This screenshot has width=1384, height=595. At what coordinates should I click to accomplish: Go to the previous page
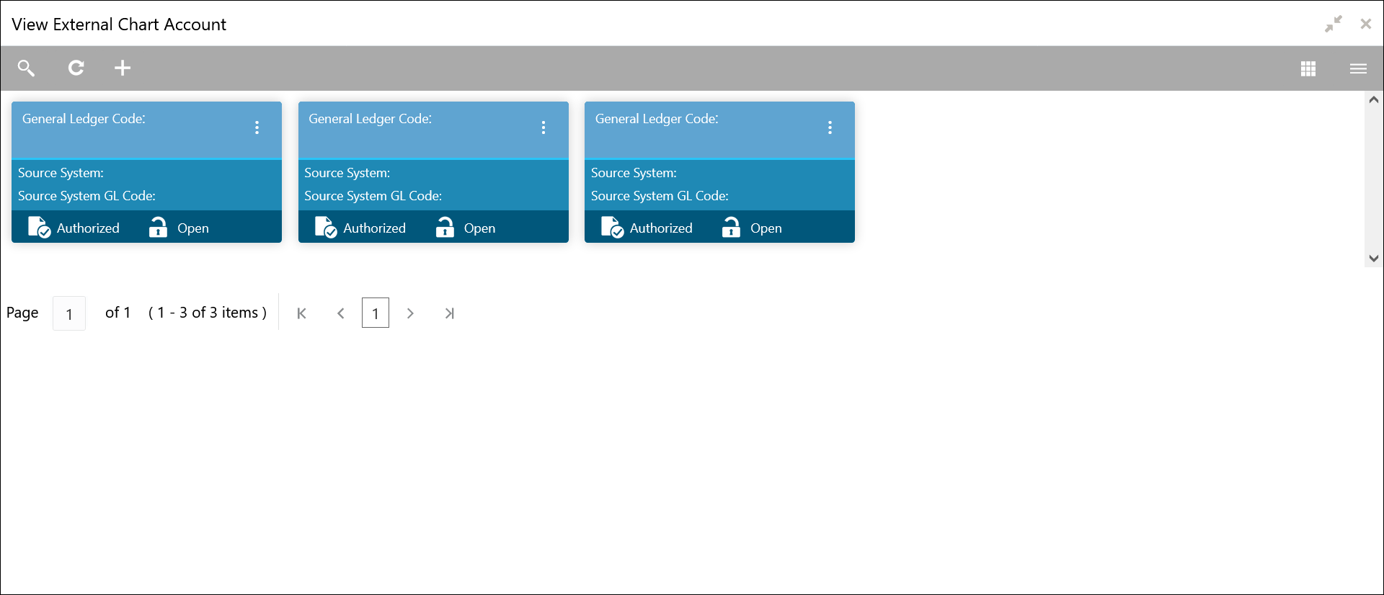pyautogui.click(x=341, y=313)
